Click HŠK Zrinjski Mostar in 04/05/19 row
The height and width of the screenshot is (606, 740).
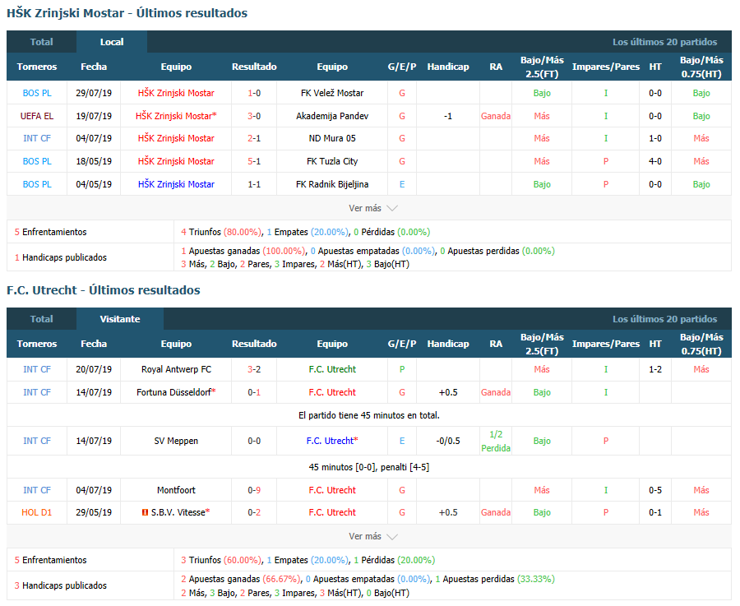click(176, 184)
